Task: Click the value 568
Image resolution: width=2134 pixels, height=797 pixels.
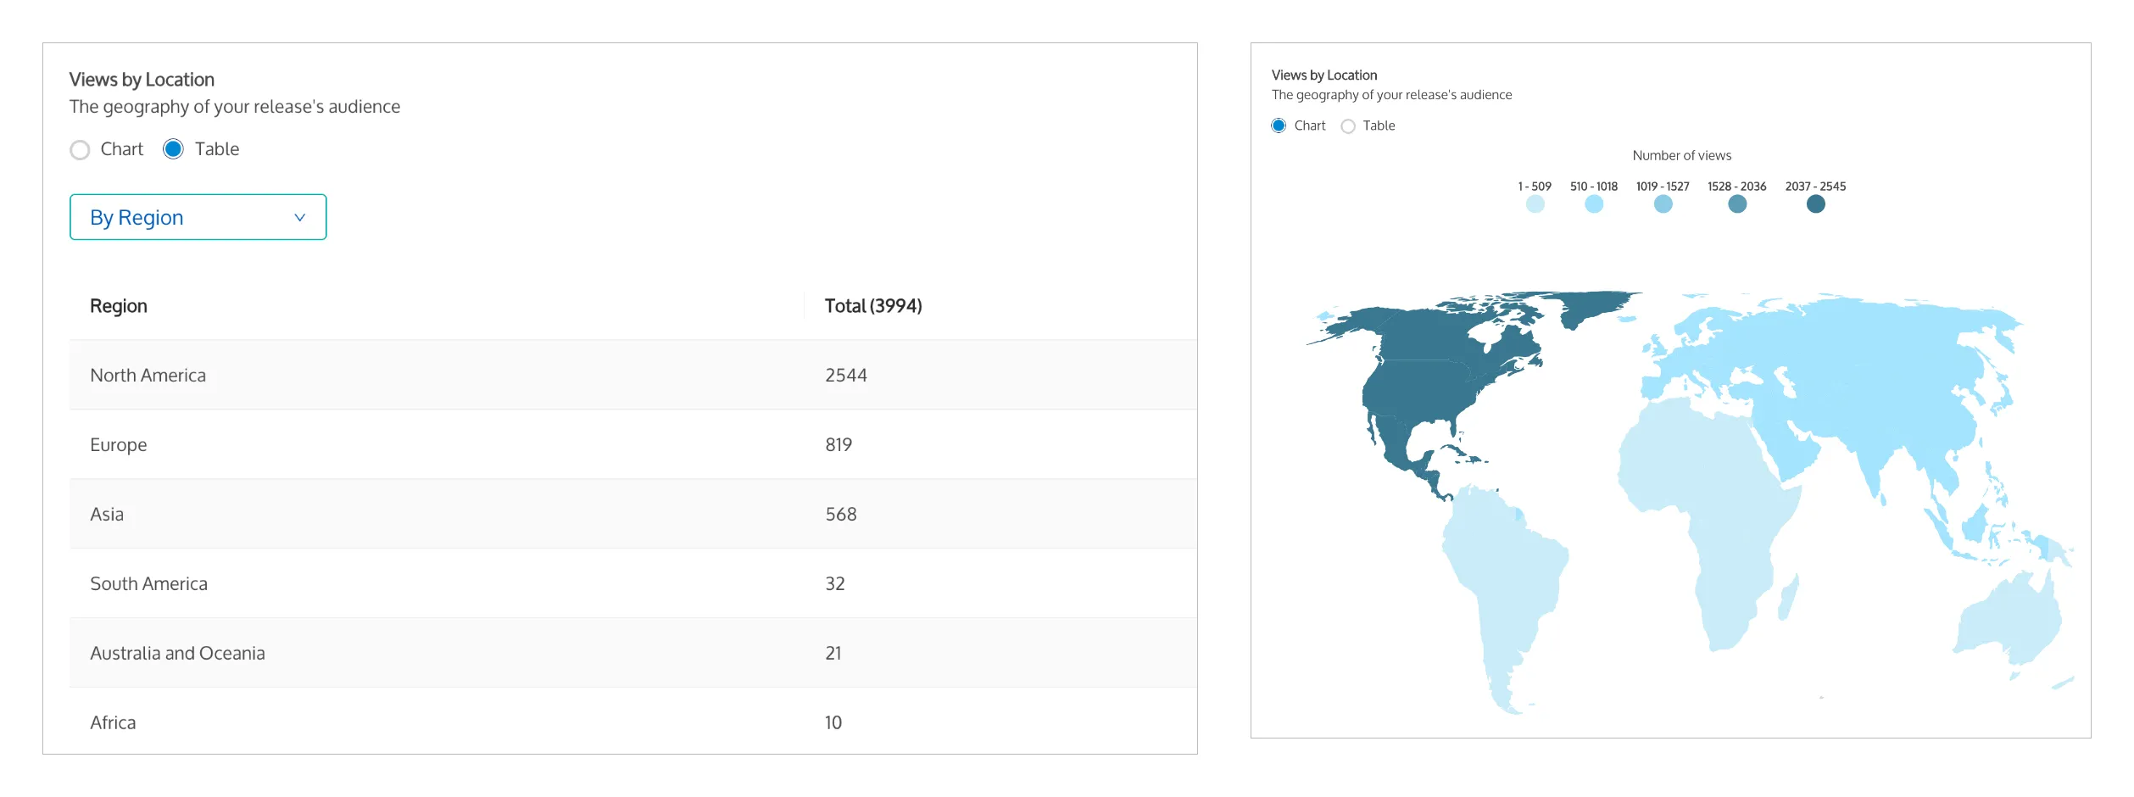Action: 841,514
